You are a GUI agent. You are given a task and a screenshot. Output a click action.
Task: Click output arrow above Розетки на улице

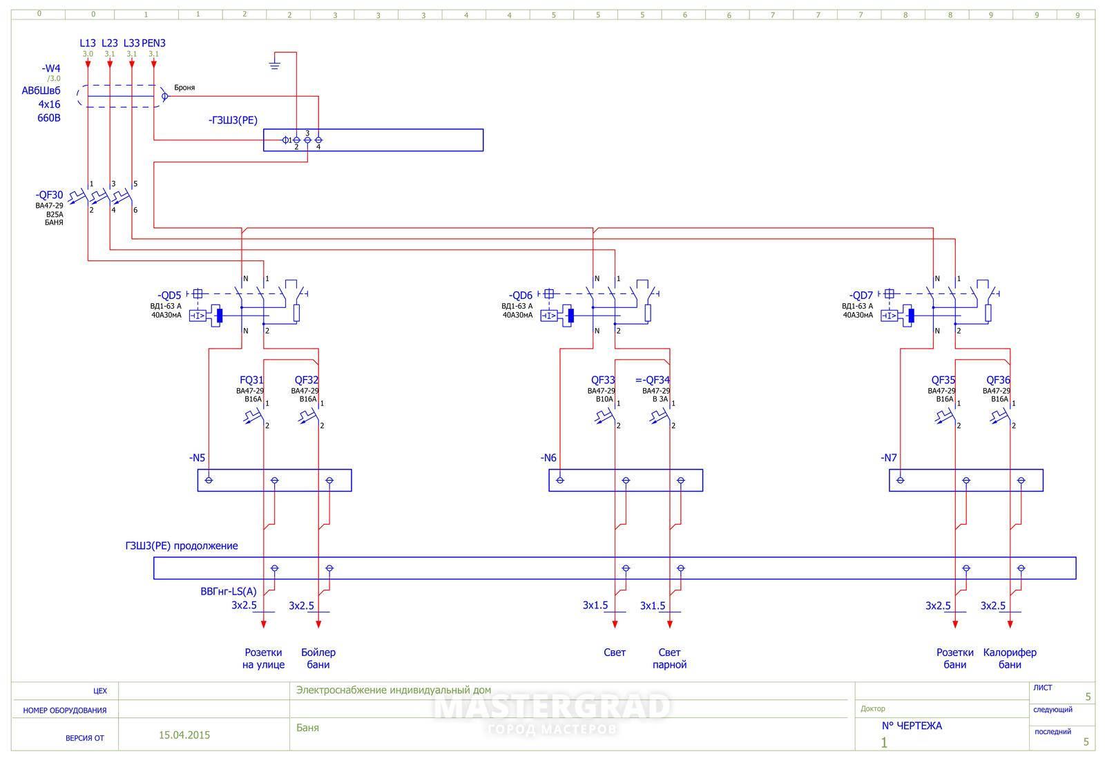[x=264, y=624]
